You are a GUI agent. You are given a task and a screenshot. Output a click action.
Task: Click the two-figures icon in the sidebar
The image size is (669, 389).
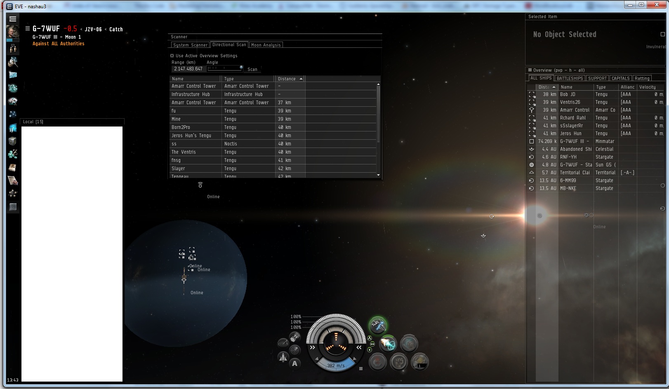click(x=13, y=49)
